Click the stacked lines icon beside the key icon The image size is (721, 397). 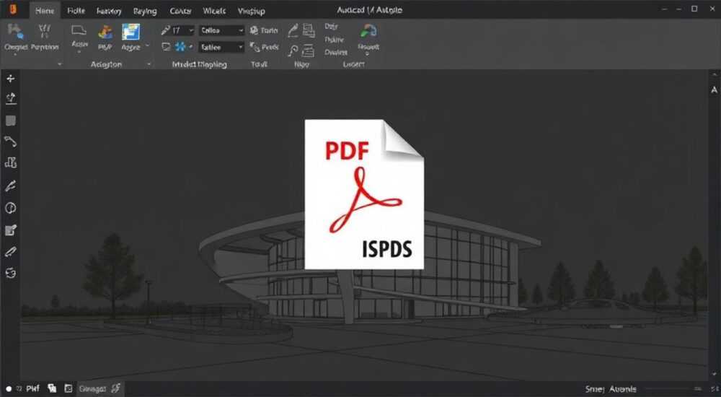click(309, 51)
